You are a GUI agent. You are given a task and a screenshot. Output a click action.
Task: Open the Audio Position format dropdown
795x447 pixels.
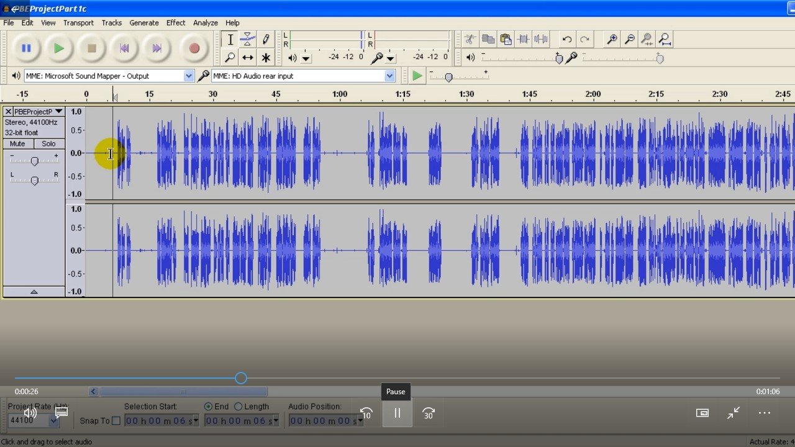[360, 420]
